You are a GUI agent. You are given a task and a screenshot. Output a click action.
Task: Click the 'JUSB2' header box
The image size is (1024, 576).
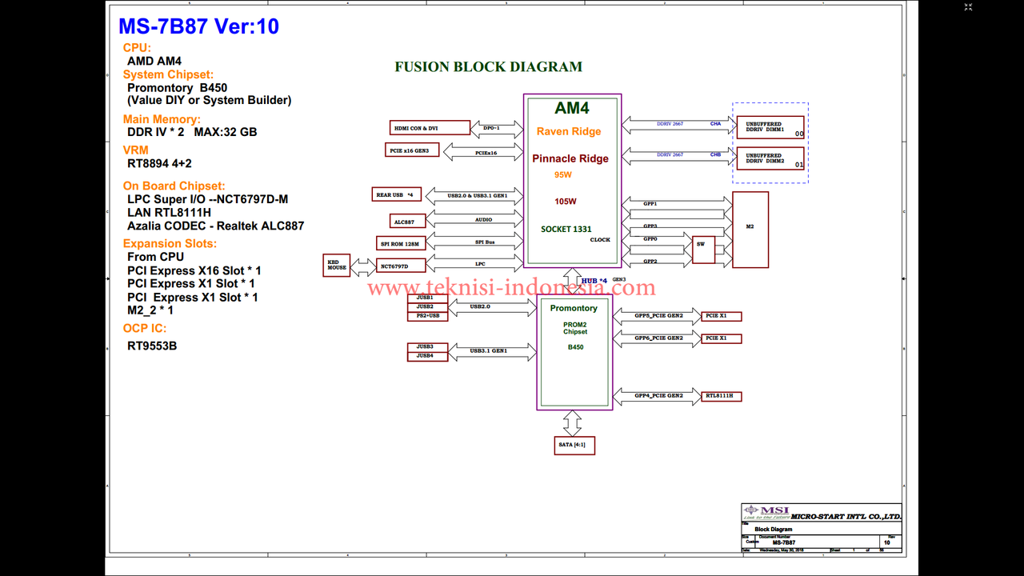pyautogui.click(x=427, y=306)
